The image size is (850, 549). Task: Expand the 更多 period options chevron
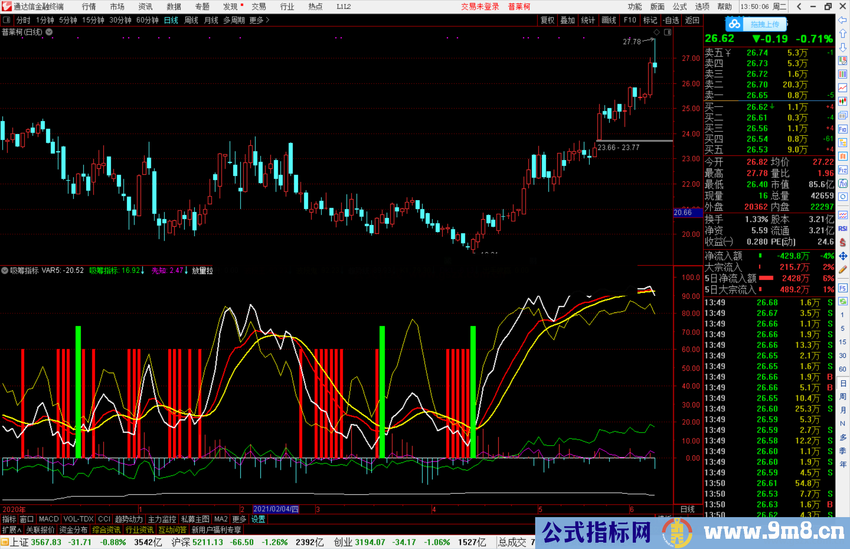pyautogui.click(x=268, y=20)
